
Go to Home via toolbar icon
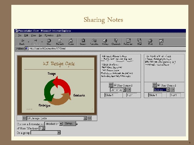(71, 42)
